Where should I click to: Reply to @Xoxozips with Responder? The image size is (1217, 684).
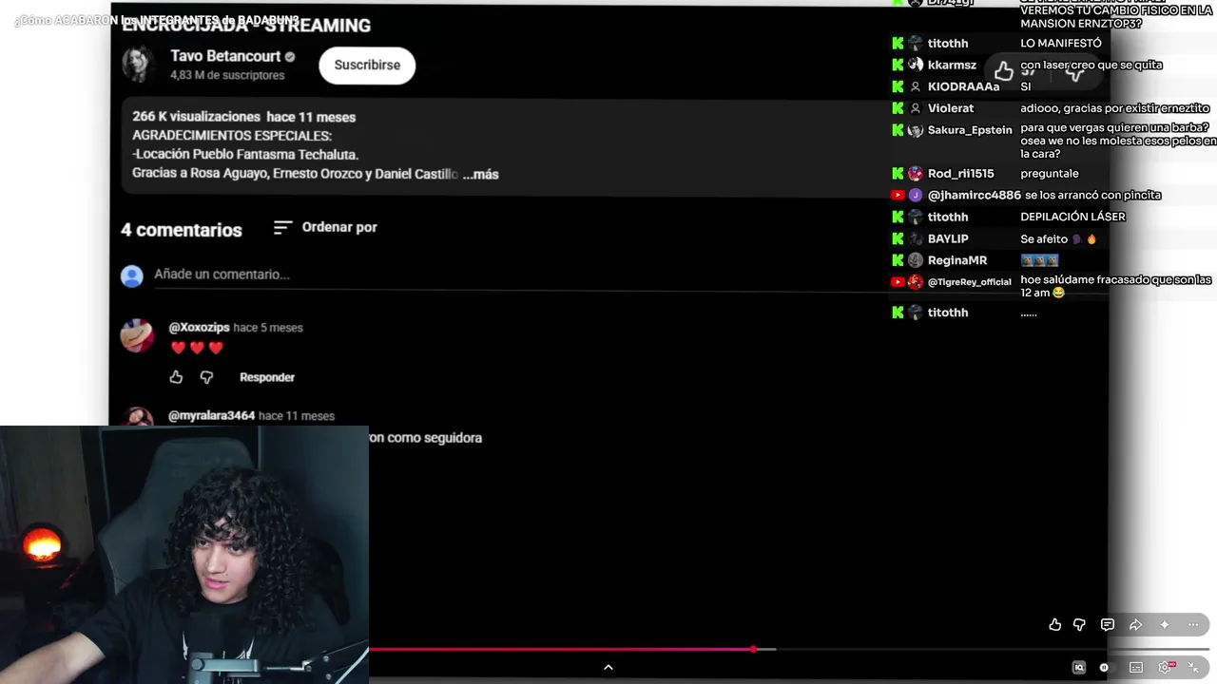point(267,377)
